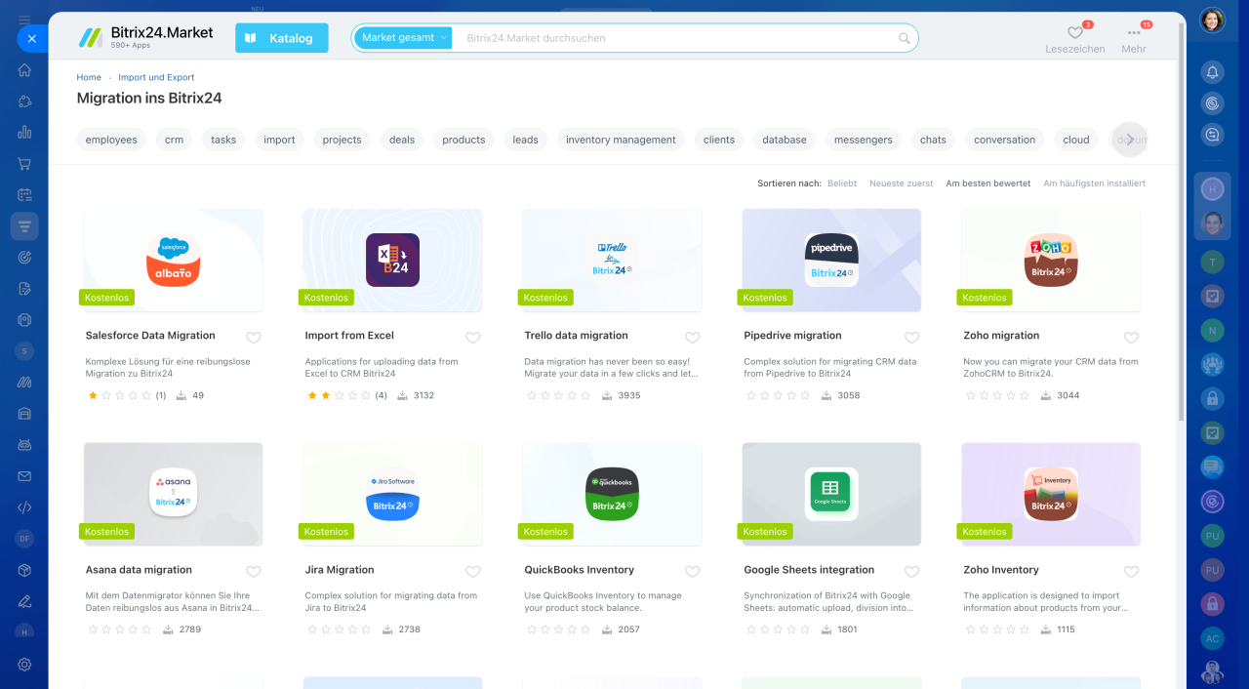This screenshot has height=689, width=1249.
Task: Open the green PU contact in right panel
Action: coord(1212,537)
